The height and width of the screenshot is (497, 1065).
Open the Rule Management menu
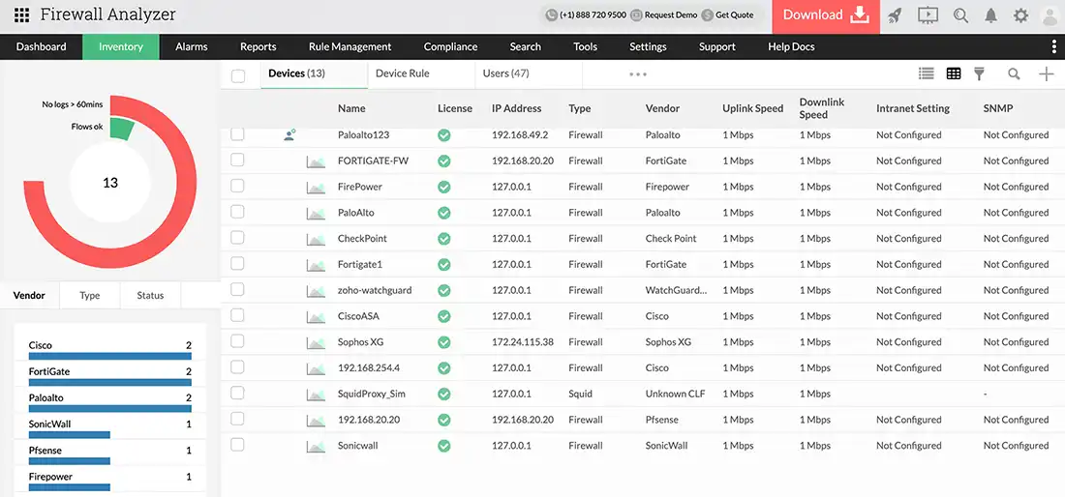pyautogui.click(x=350, y=46)
